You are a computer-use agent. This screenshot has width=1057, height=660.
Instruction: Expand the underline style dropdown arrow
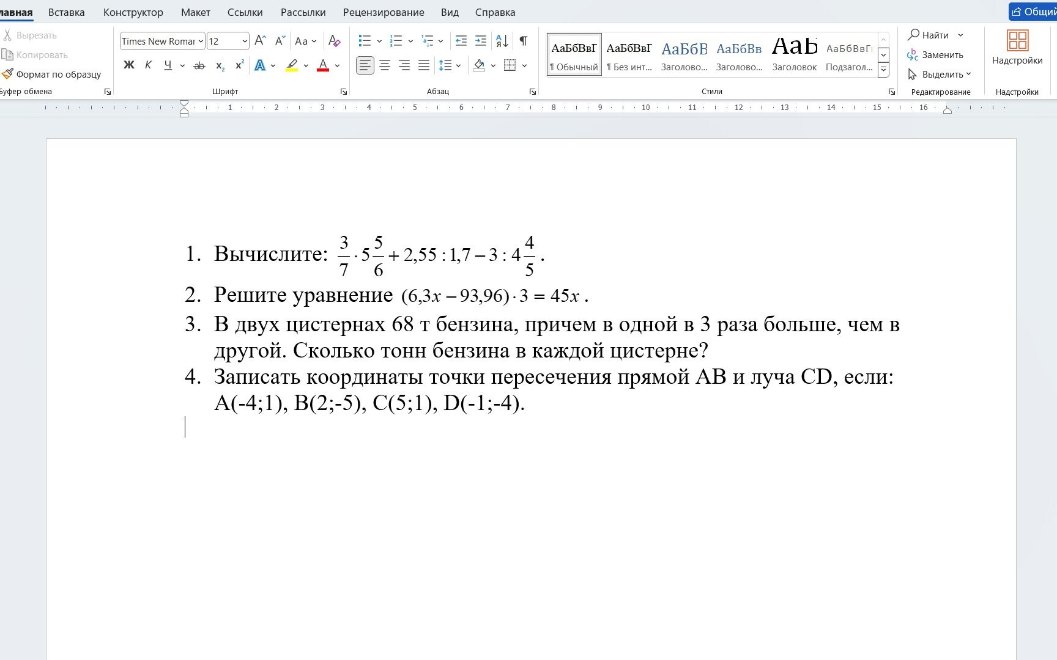182,65
